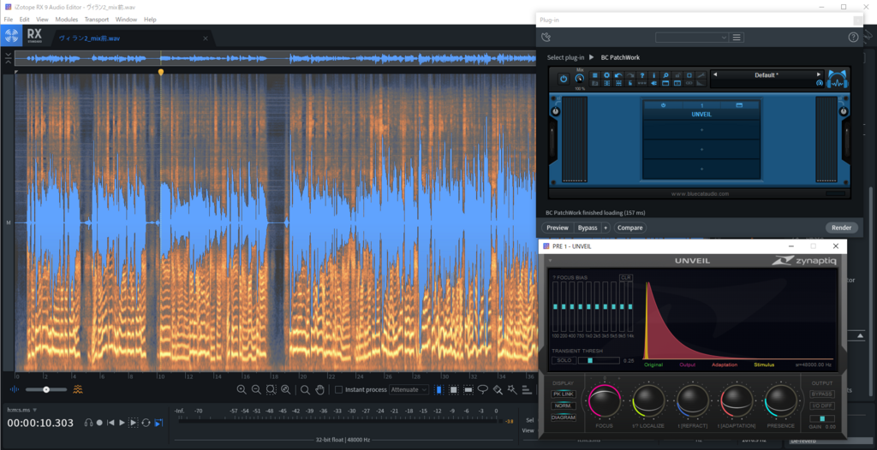Screen dimensions: 877x450
Task: Click Play selection in transport
Action: point(133,423)
